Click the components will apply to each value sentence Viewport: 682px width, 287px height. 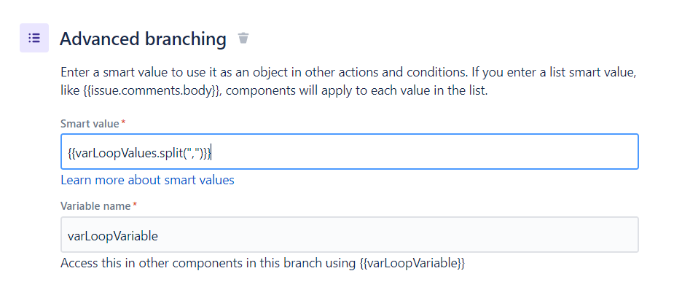(357, 93)
